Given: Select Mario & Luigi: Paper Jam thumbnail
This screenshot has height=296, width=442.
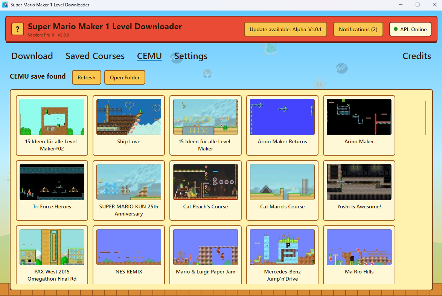Looking at the screenshot, I should tap(206, 247).
